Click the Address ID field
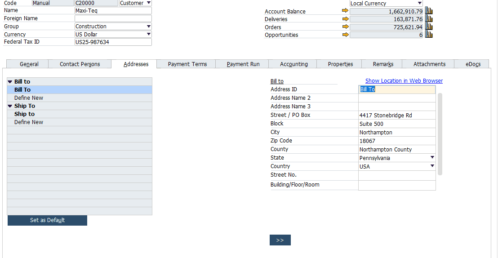The height and width of the screenshot is (258, 498). (397, 89)
